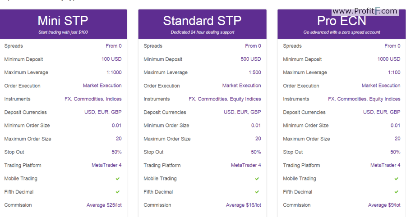This screenshot has width=406, height=217.
Task: Select the Pro ECN account header
Action: tap(341, 24)
